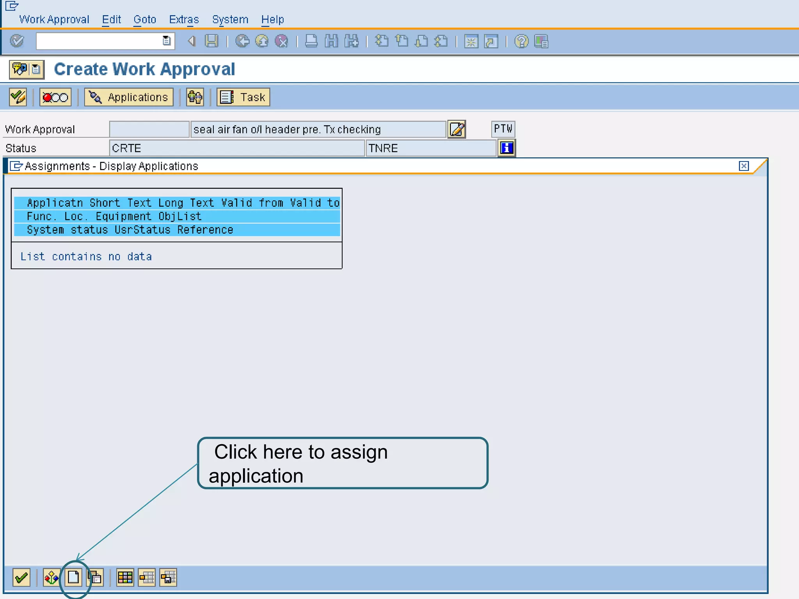Click the Print icon in toolbar
The width and height of the screenshot is (799, 599).
click(x=311, y=41)
